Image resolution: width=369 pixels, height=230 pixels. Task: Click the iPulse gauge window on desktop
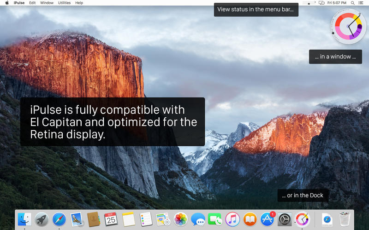click(348, 27)
